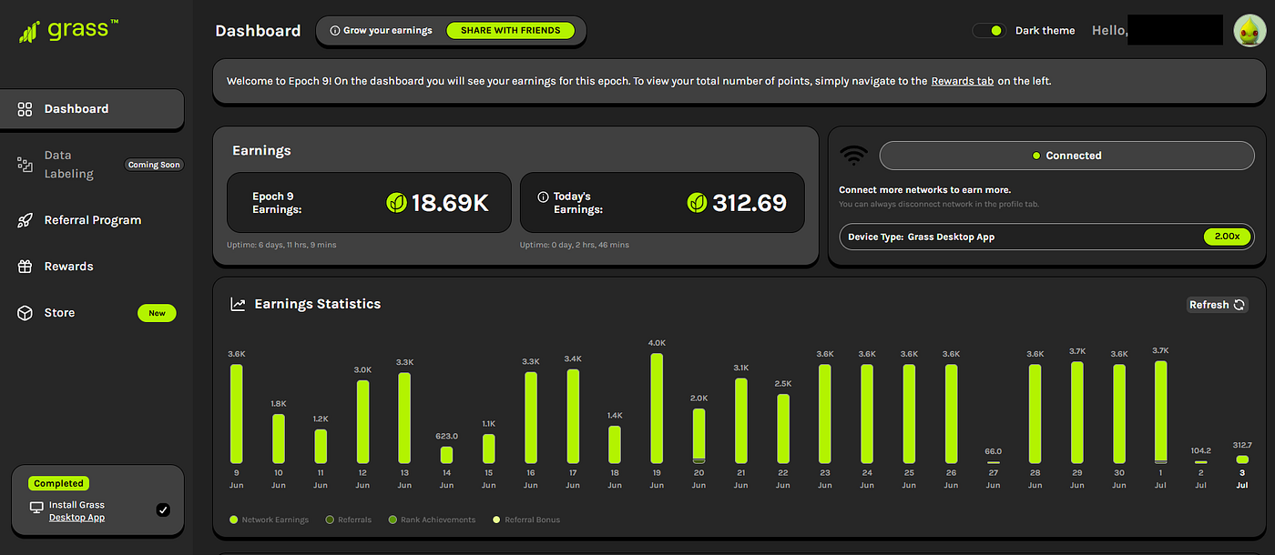Click the Dashboard page heading
1275x555 pixels.
[x=258, y=31]
